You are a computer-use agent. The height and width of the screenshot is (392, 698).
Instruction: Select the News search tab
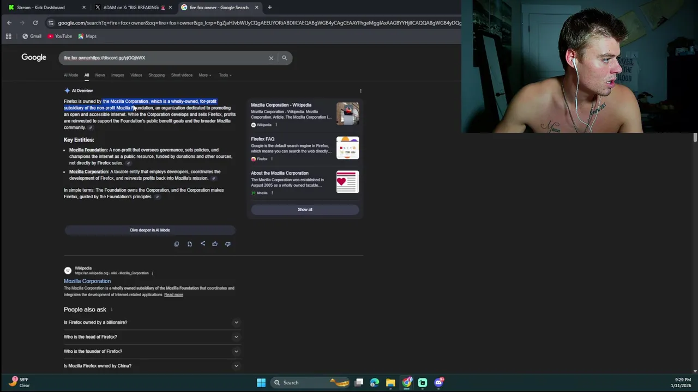tap(100, 75)
